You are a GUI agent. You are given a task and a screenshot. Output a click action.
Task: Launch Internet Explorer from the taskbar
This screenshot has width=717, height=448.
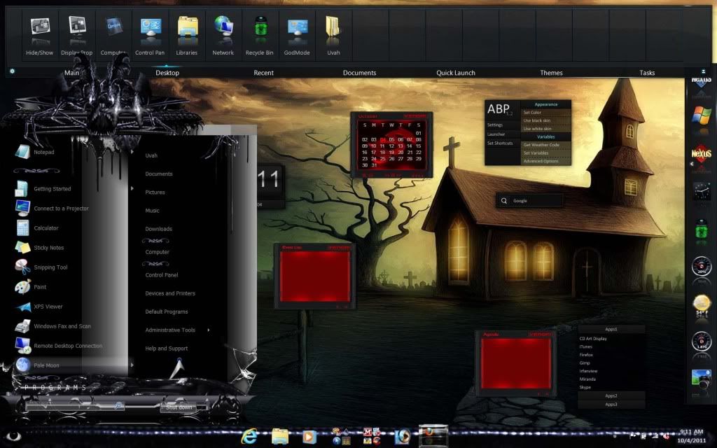click(249, 436)
